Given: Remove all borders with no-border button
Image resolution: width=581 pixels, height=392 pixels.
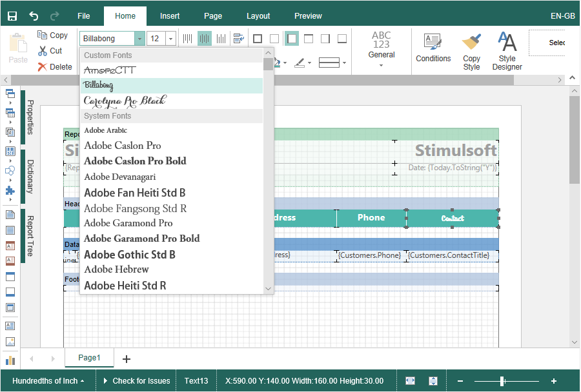Looking at the screenshot, I should coord(274,39).
